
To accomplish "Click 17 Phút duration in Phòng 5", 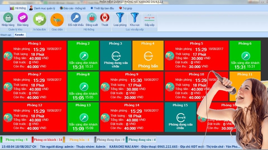I will click(199, 54).
